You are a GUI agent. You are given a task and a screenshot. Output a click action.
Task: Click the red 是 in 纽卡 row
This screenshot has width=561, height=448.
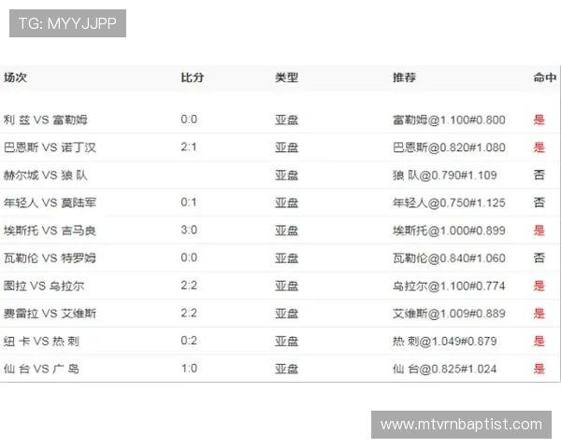point(539,342)
